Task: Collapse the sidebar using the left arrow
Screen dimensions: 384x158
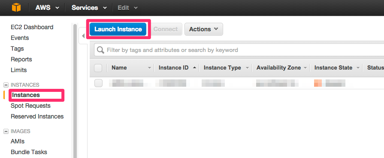Action: (83, 36)
